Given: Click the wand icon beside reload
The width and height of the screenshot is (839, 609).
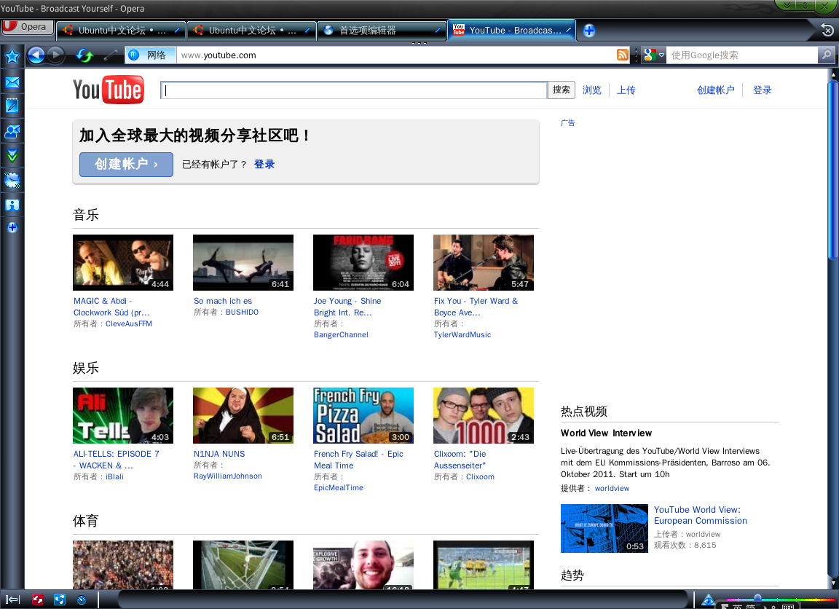Looking at the screenshot, I should [110, 55].
